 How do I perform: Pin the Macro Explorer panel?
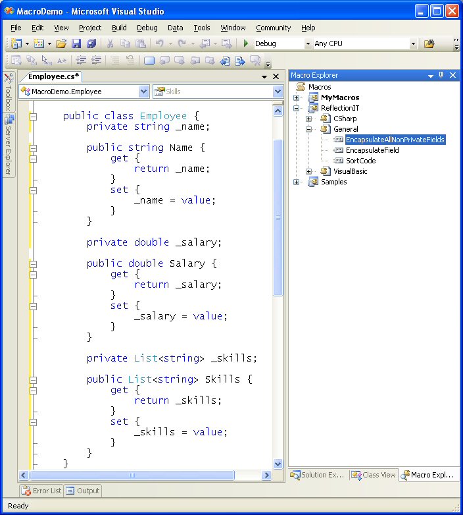pos(441,75)
